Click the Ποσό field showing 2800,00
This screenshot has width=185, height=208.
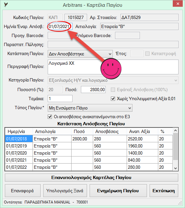click(x=93, y=90)
